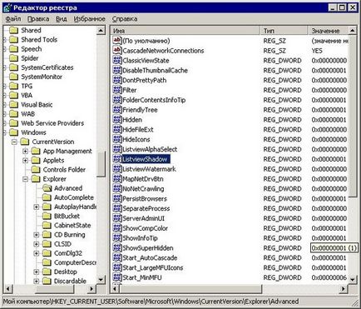Expand the ComDlg32 key
This screenshot has width=361, height=309.
pos(37,253)
